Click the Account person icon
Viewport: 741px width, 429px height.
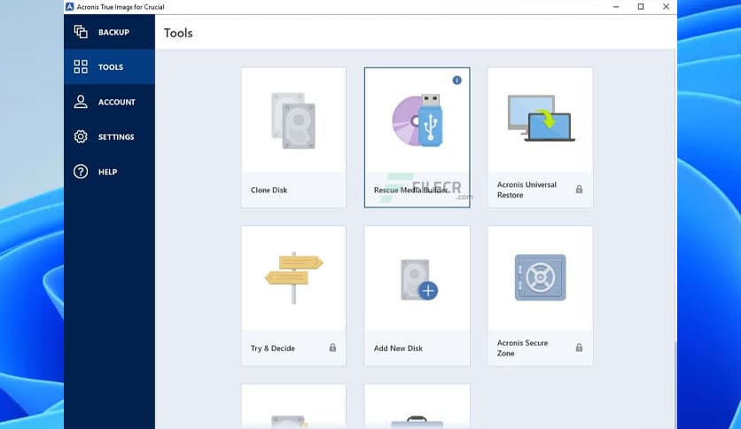[x=81, y=102]
